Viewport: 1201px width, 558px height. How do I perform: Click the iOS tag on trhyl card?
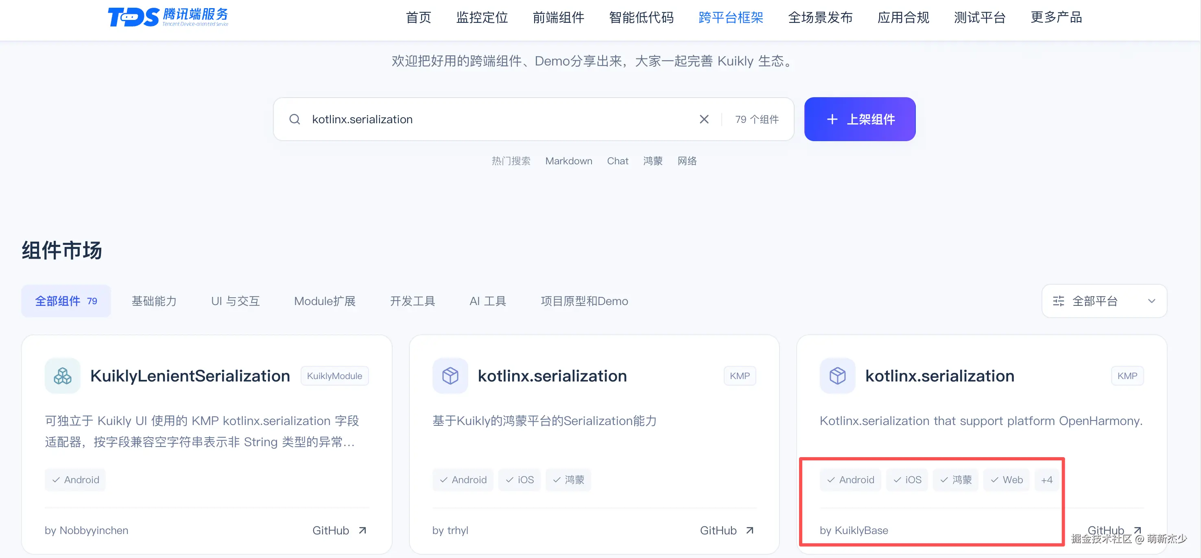pos(520,480)
